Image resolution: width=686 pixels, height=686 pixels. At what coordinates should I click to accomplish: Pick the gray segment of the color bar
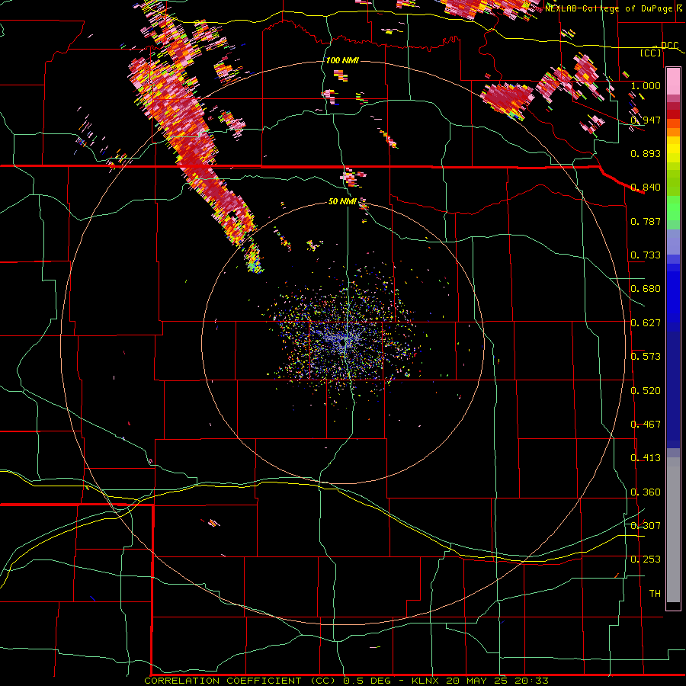673,530
